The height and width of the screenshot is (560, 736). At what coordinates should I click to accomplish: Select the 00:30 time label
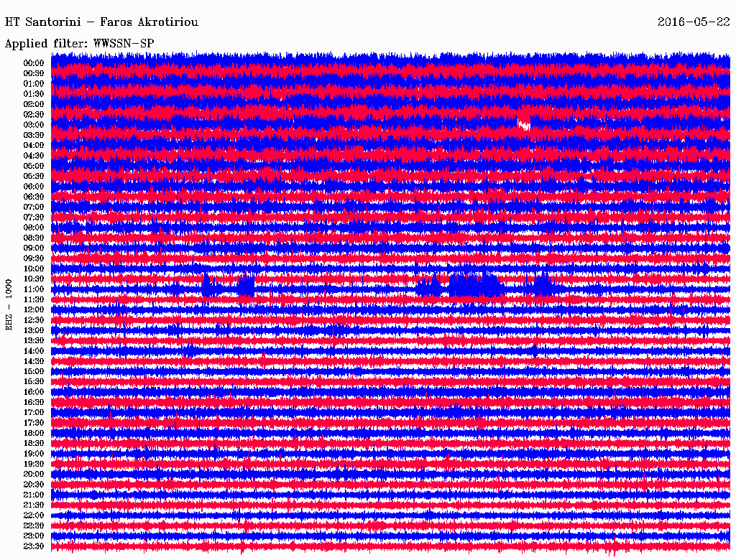[34, 73]
